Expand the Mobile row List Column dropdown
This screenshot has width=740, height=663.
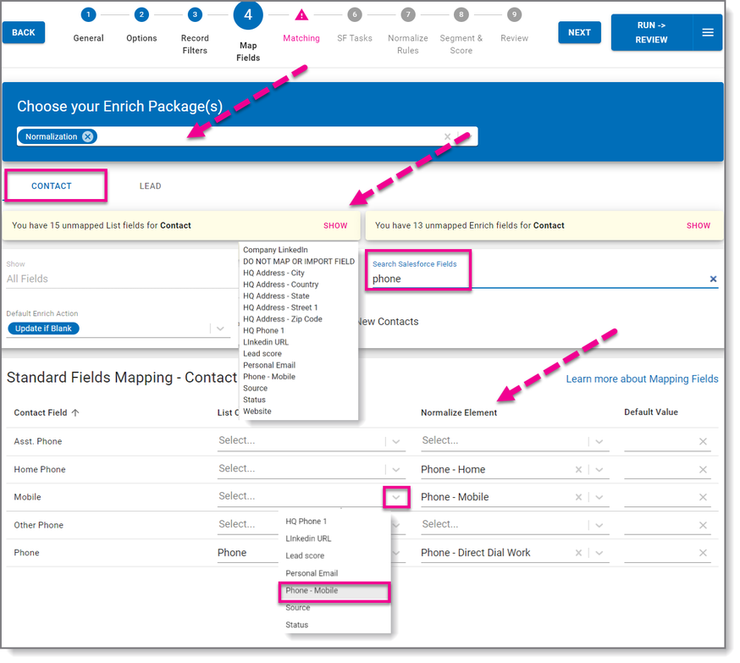pos(396,497)
